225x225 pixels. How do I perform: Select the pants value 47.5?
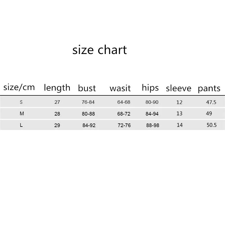tap(211, 102)
